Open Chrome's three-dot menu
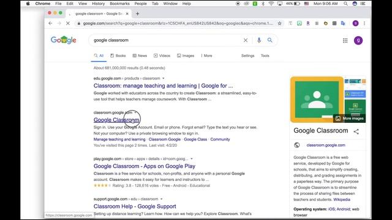 tap(364, 23)
